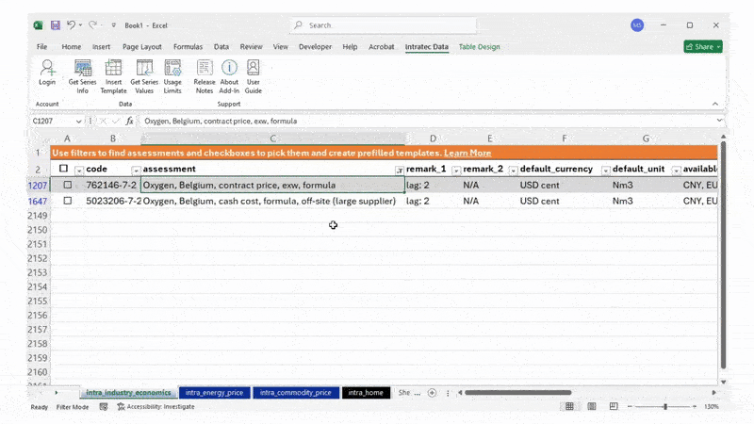Open Get Series Info tool
The image size is (754, 424).
[x=82, y=76]
